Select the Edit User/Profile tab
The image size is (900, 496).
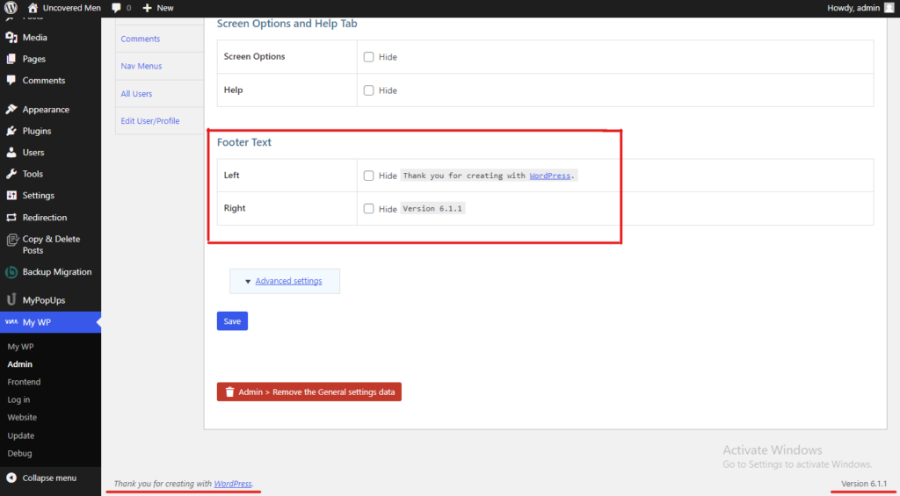tap(160, 121)
